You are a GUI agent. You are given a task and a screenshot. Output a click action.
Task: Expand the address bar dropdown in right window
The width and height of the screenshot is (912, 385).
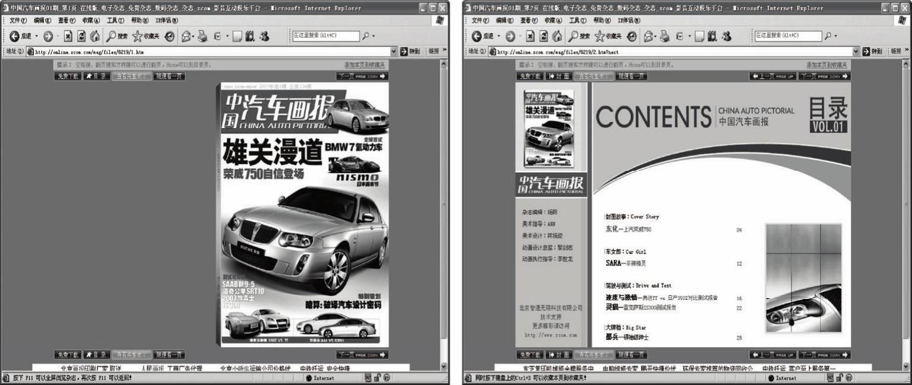click(x=856, y=52)
